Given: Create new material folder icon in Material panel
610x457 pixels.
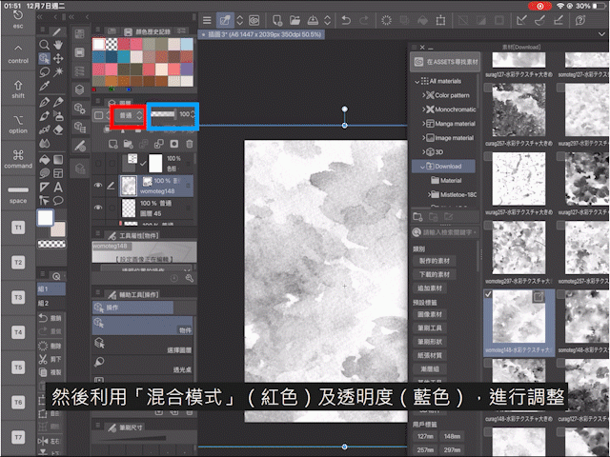Looking at the screenshot, I should click(x=417, y=217).
